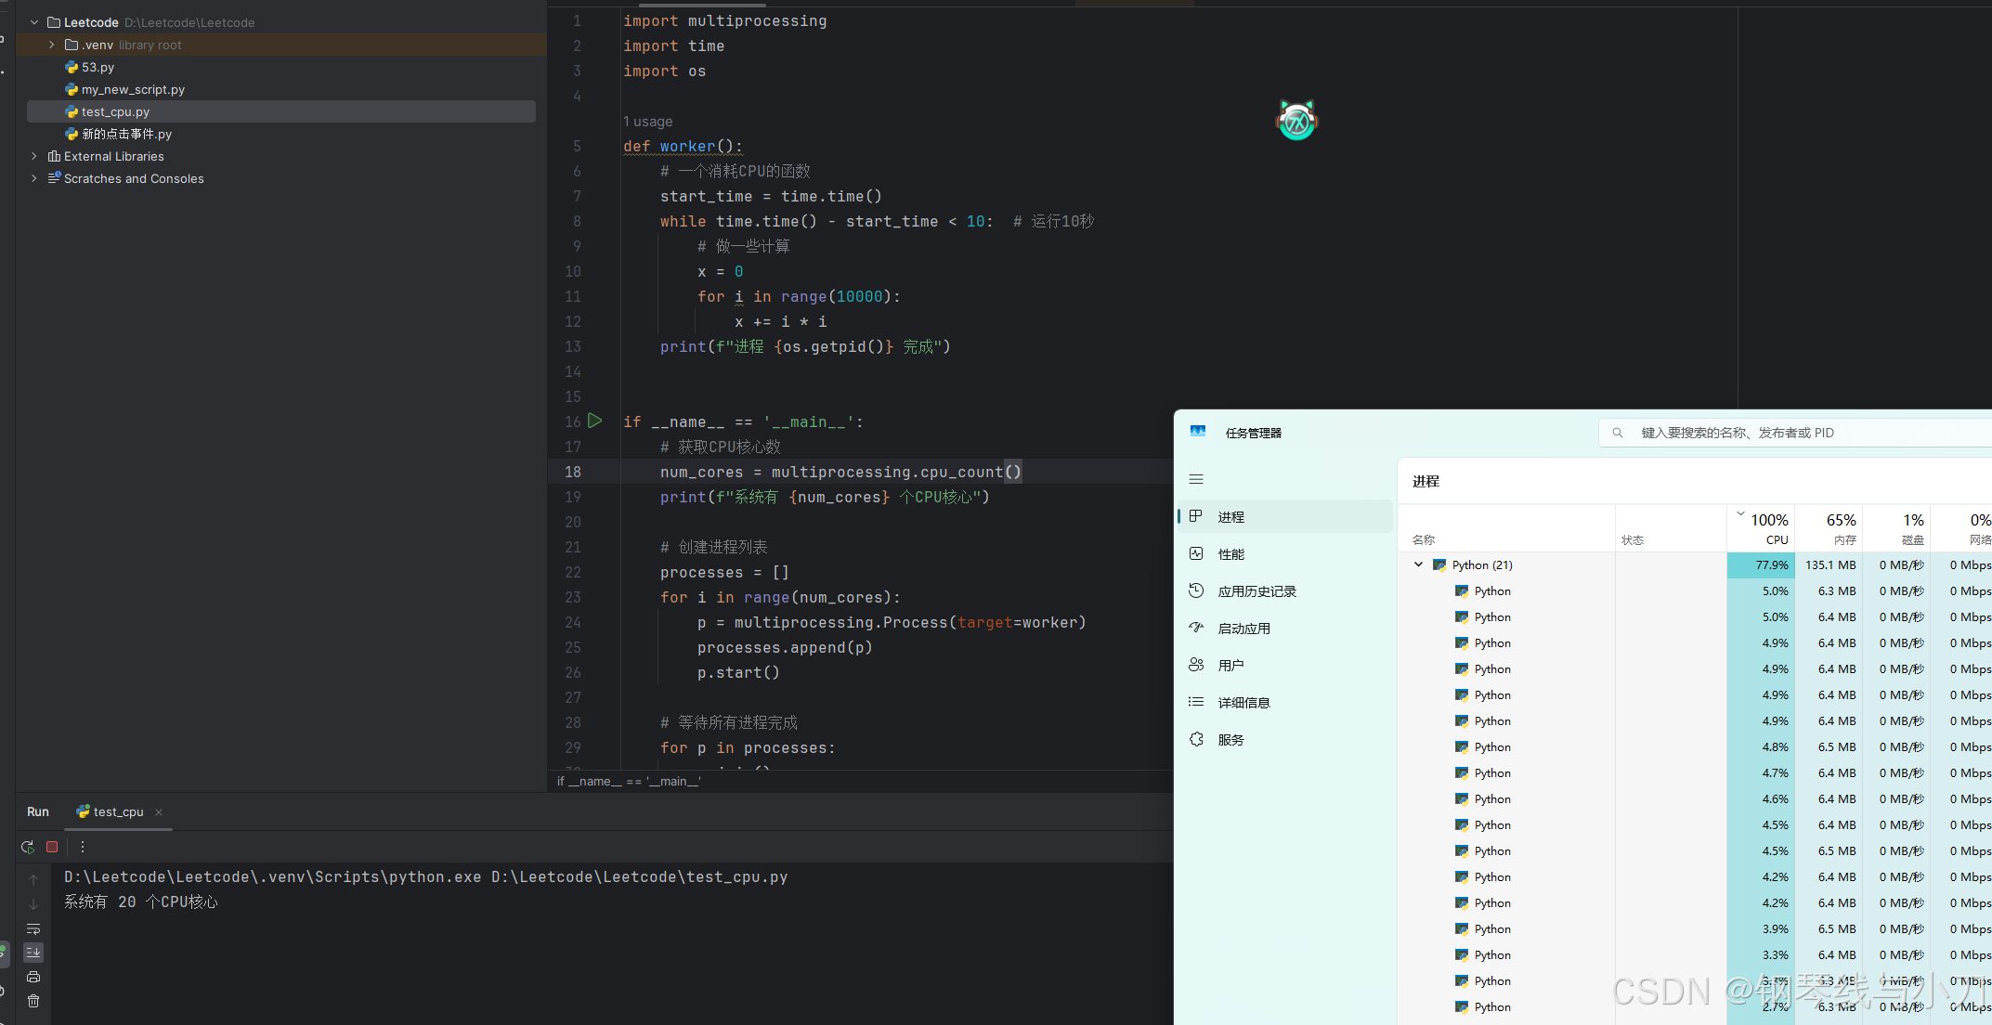
Task: Expand Scratches and Consoles node
Action: (x=34, y=178)
